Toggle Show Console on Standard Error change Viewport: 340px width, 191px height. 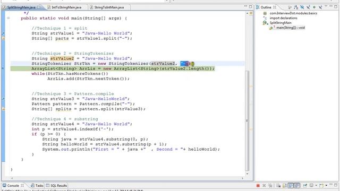point(297,186)
